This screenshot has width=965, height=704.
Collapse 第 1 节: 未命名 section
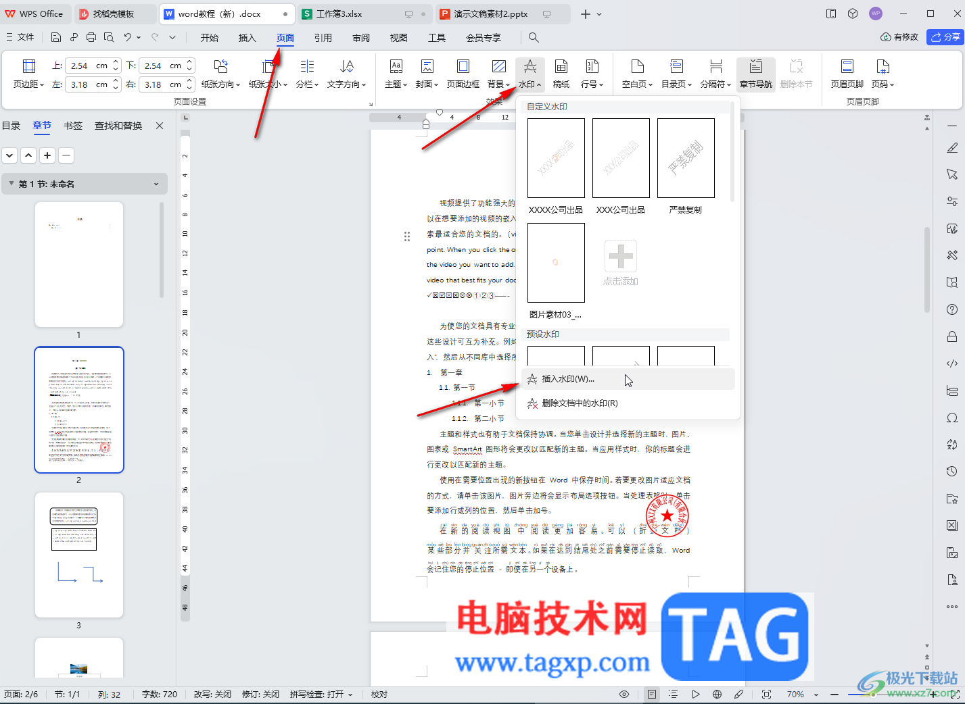click(11, 184)
